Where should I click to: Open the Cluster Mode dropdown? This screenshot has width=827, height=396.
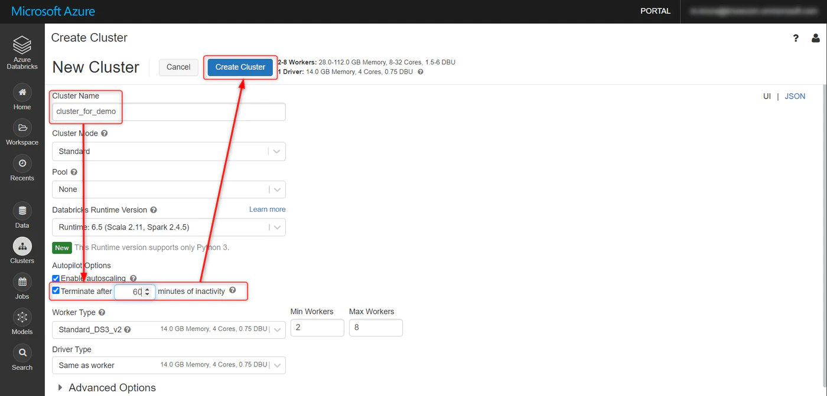169,151
